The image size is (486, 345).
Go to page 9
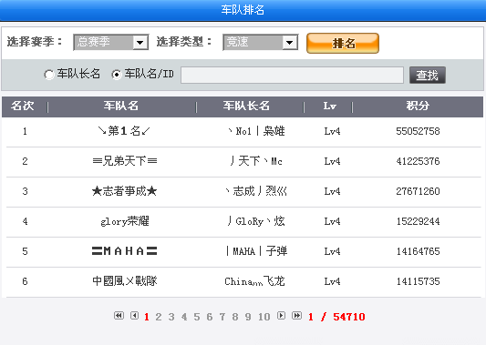[248, 317]
